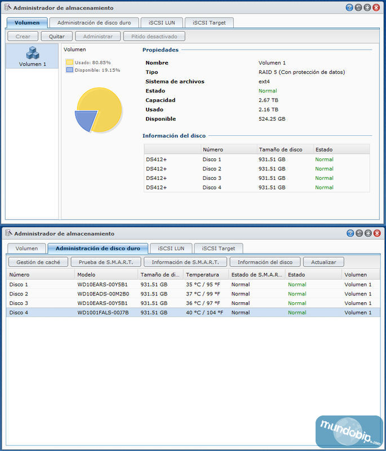Click Pitido desactivado button
Image resolution: width=386 pixels, height=451 pixels.
pyautogui.click(x=154, y=37)
